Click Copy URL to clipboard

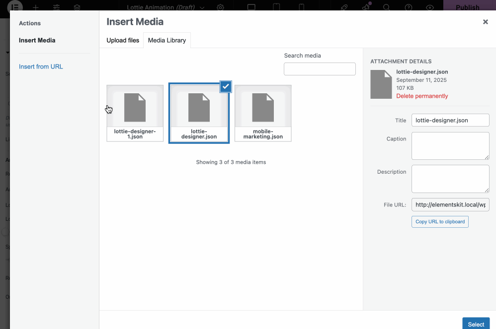(440, 221)
